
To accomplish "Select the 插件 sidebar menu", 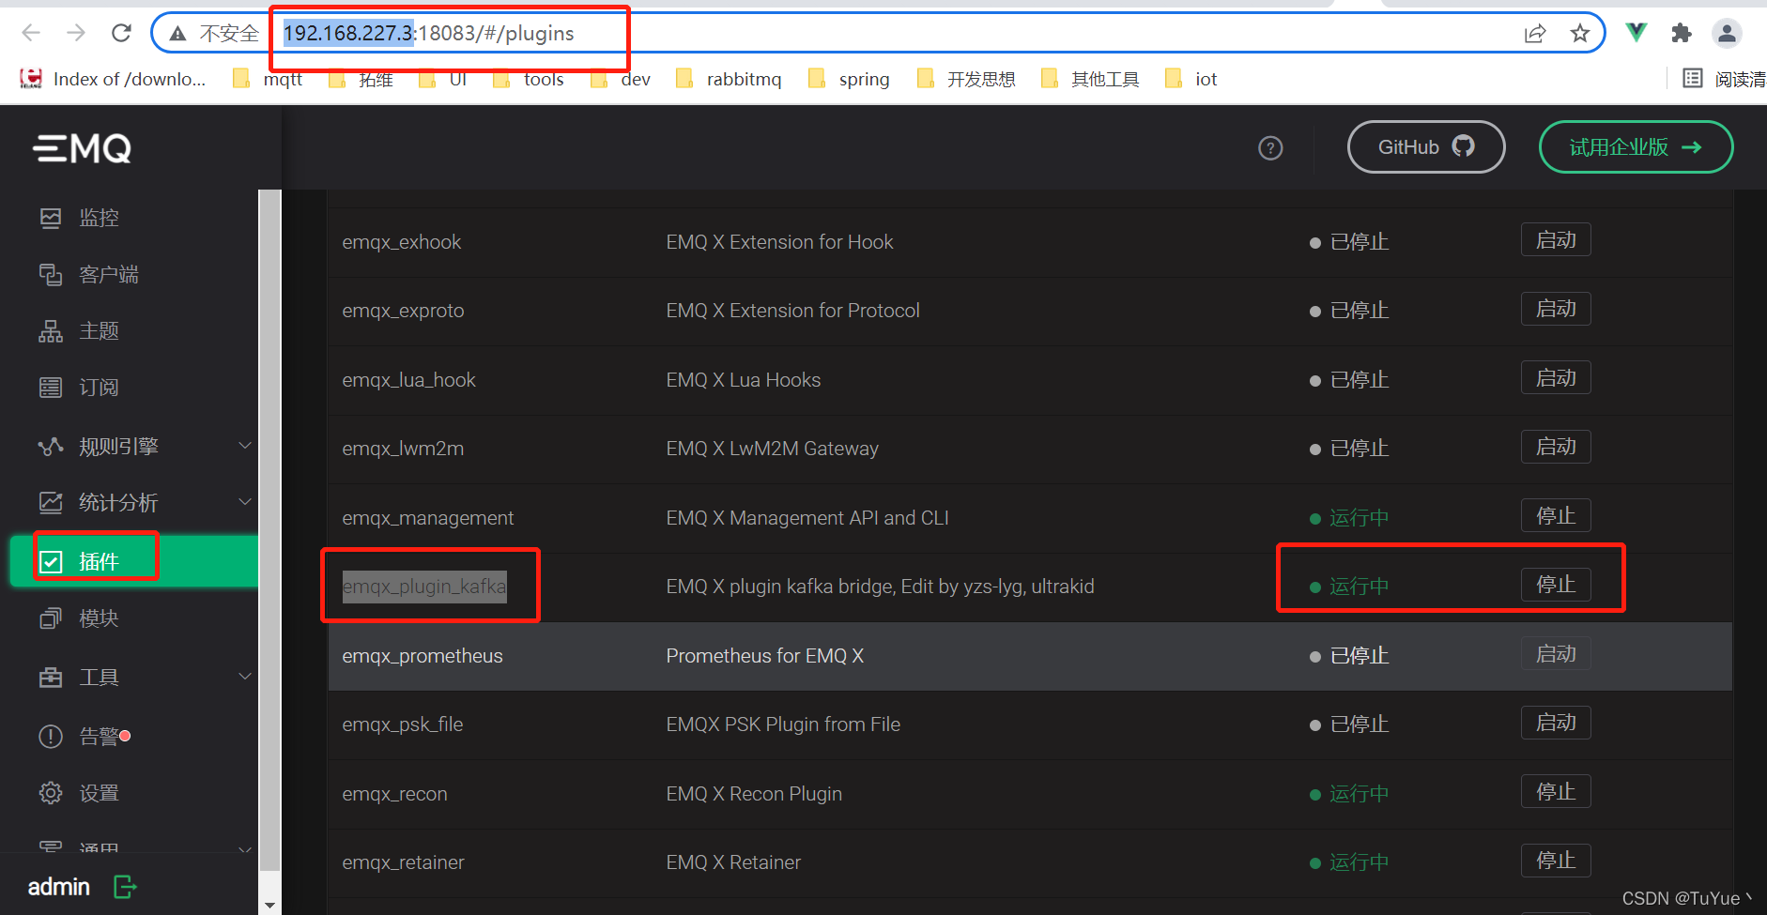I will tap(133, 561).
